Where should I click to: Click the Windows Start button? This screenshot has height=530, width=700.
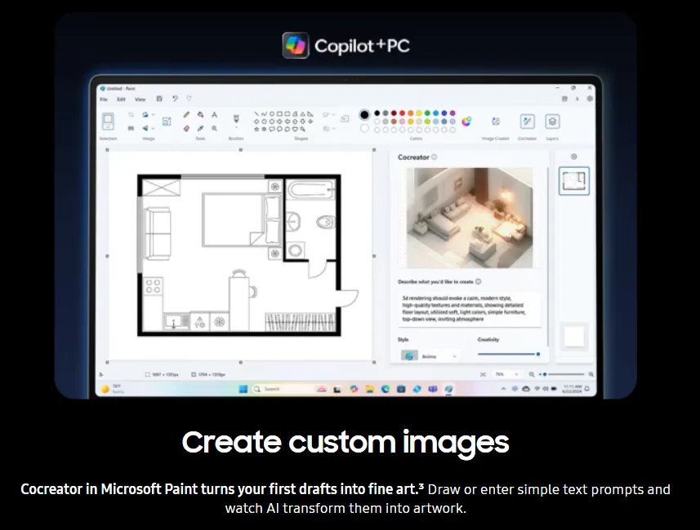[243, 389]
